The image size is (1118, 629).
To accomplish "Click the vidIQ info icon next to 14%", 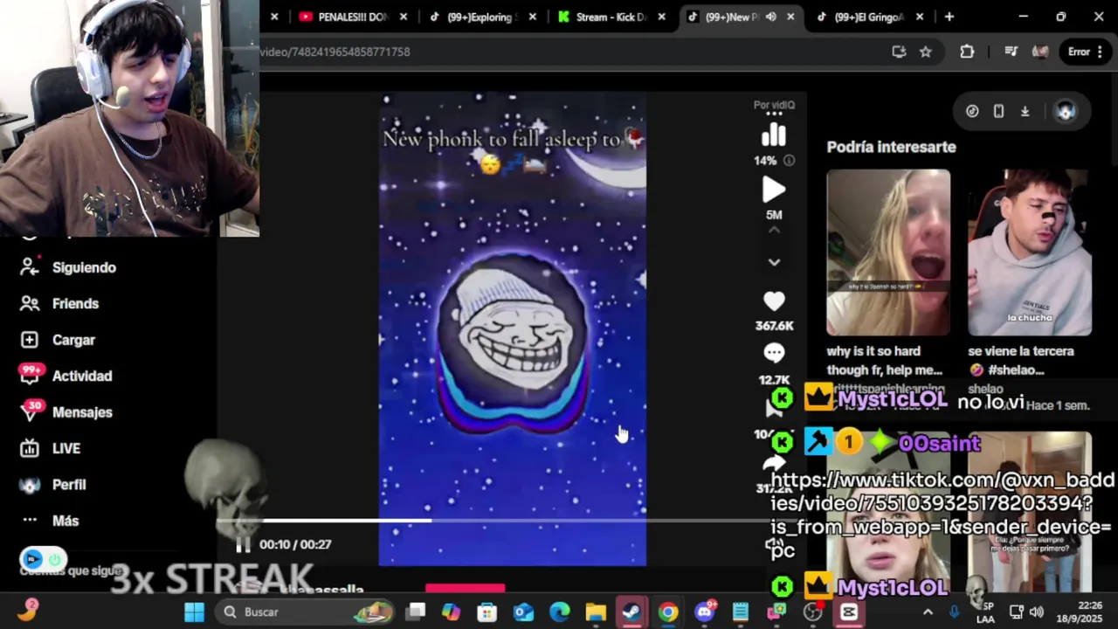I will click(789, 161).
